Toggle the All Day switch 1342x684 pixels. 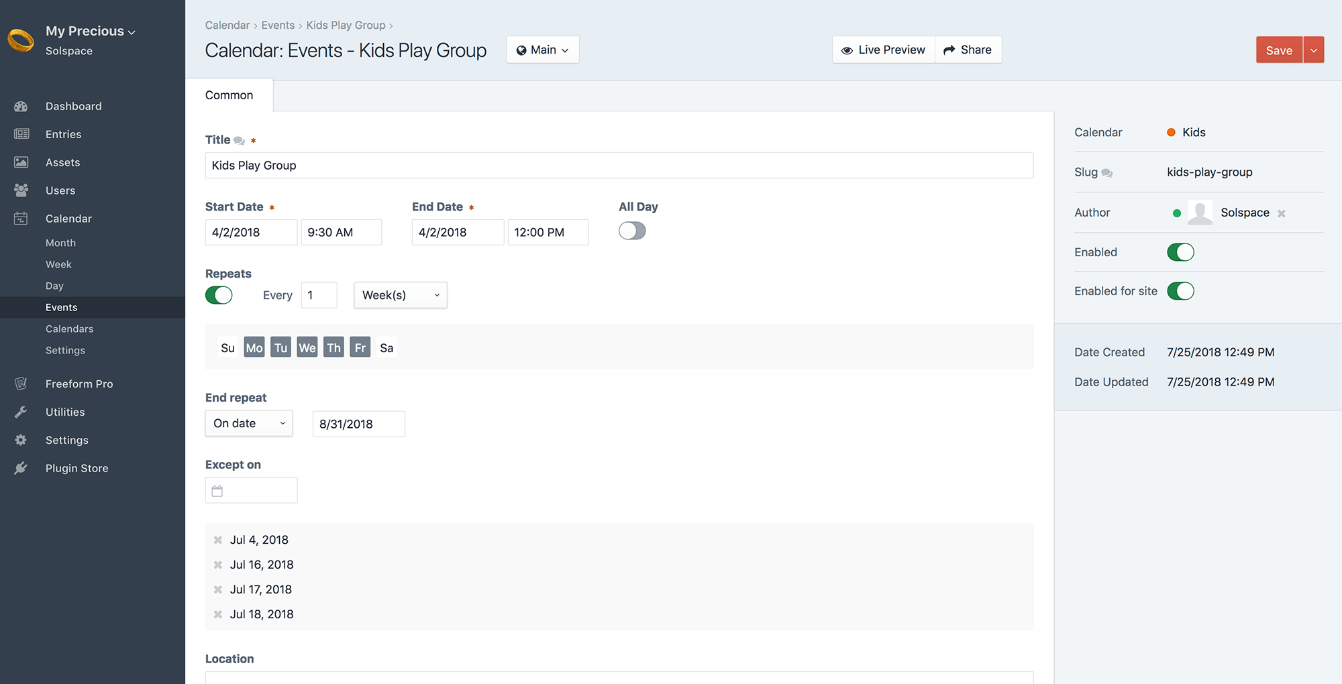632,231
